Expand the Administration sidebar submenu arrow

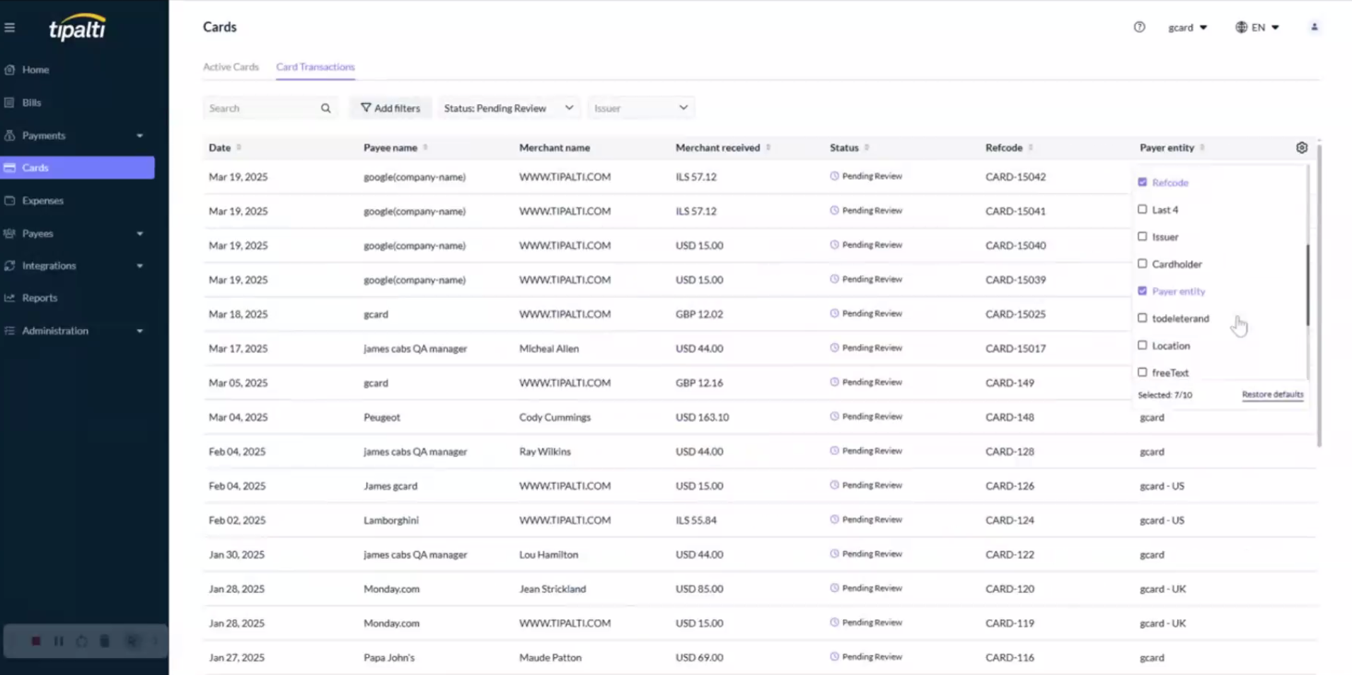pyautogui.click(x=139, y=331)
